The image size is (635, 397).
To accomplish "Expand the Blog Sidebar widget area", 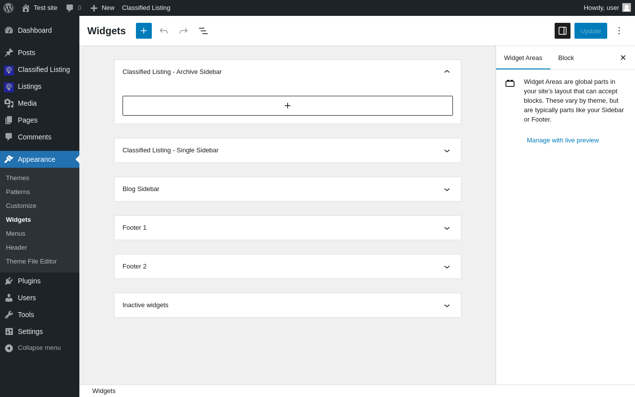I will click(x=446, y=189).
